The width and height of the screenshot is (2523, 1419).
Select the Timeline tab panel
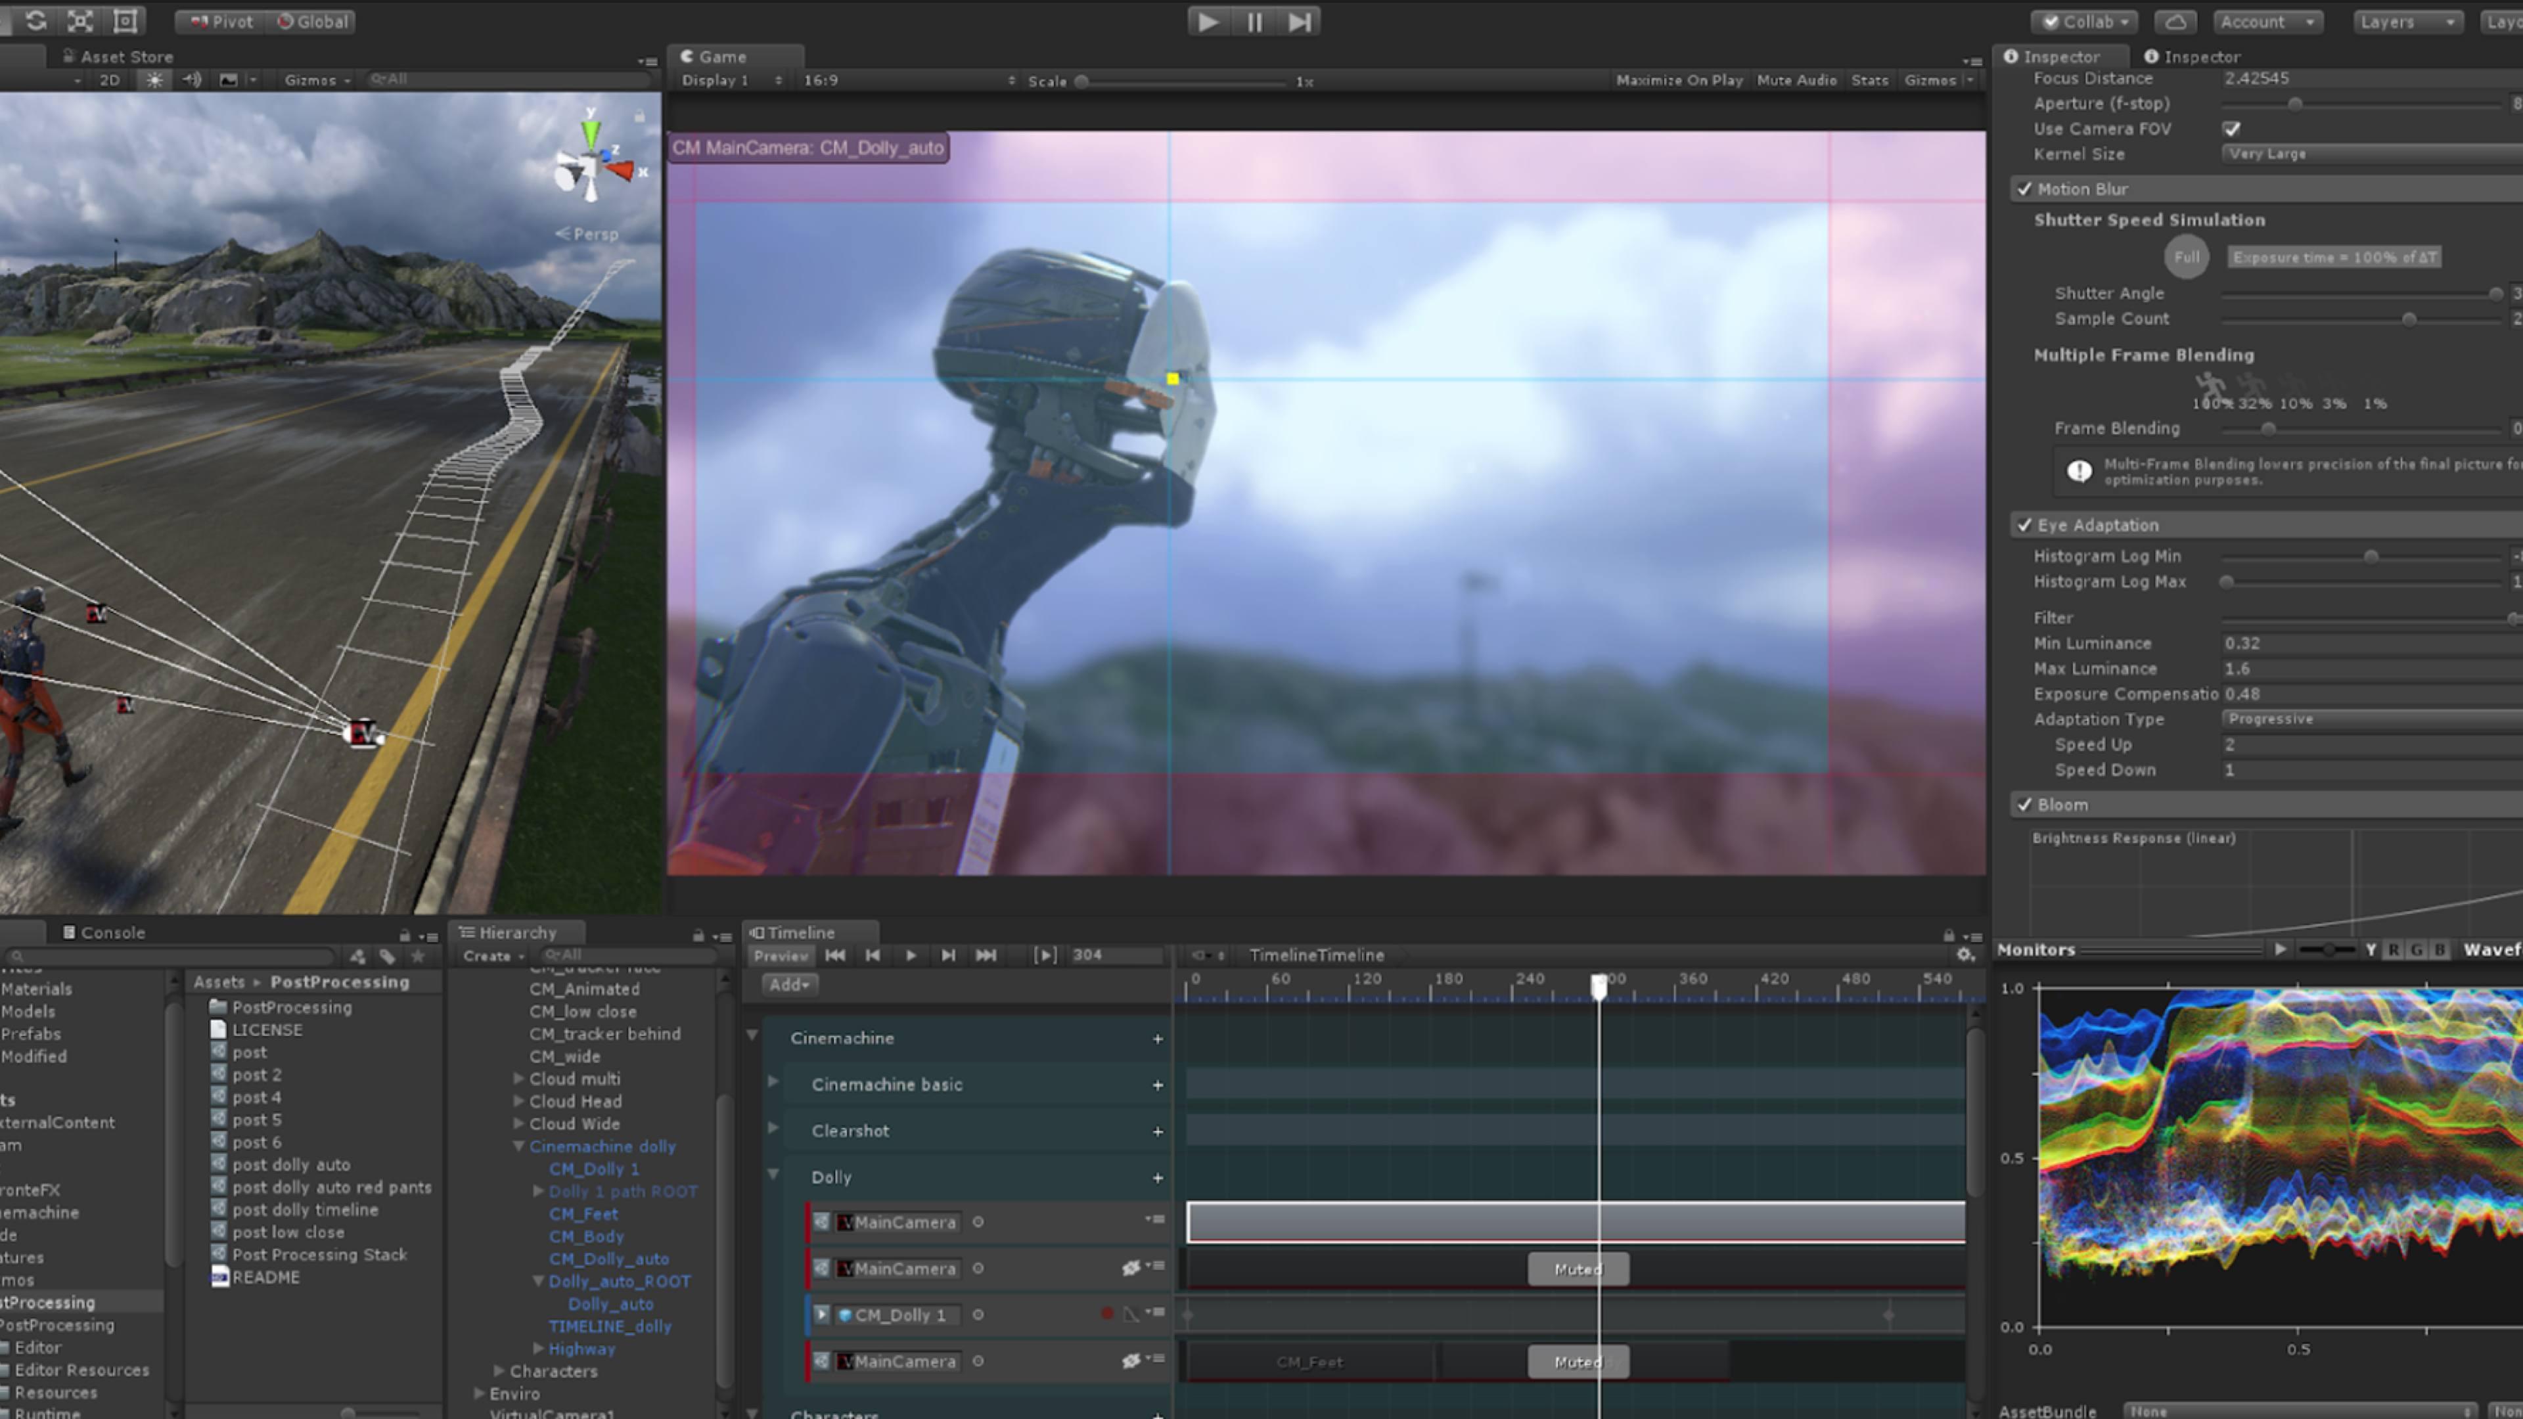797,930
